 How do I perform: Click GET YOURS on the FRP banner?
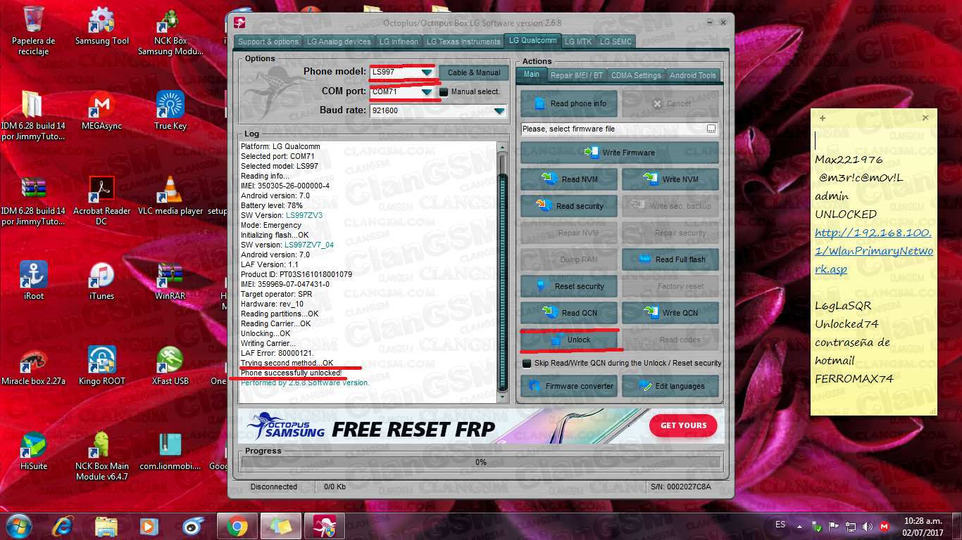pyautogui.click(x=683, y=425)
